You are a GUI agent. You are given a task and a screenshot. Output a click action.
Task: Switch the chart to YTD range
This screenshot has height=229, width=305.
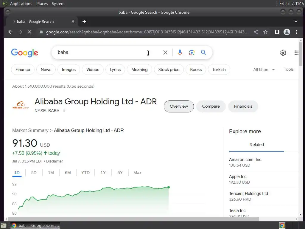pos(85,173)
